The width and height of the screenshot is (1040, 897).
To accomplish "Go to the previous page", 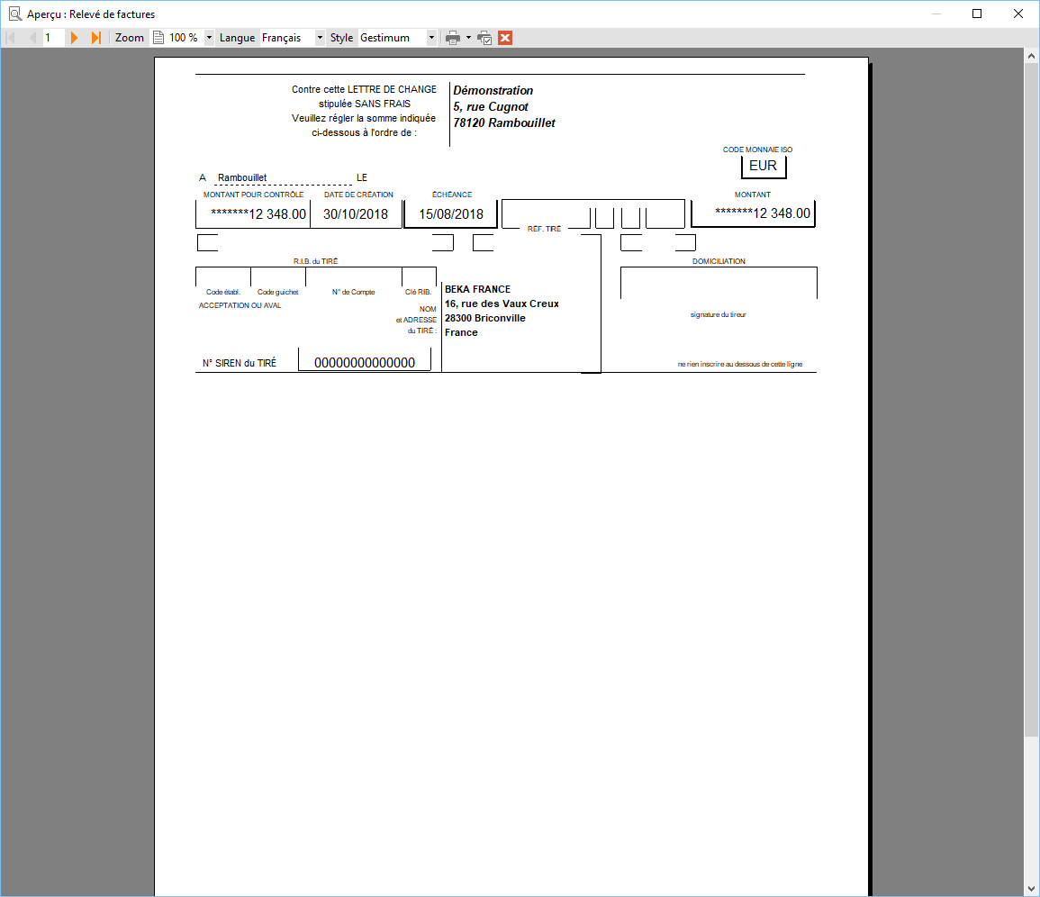I will pos(32,38).
